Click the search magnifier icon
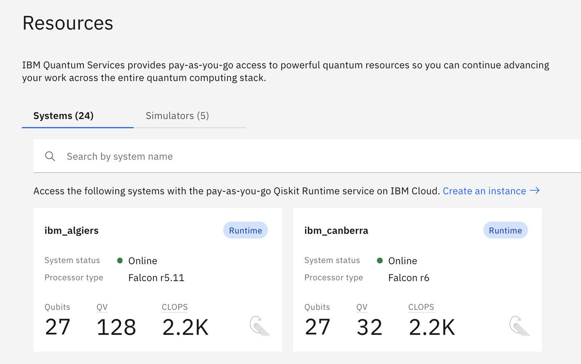The height and width of the screenshot is (364, 581). (50, 156)
